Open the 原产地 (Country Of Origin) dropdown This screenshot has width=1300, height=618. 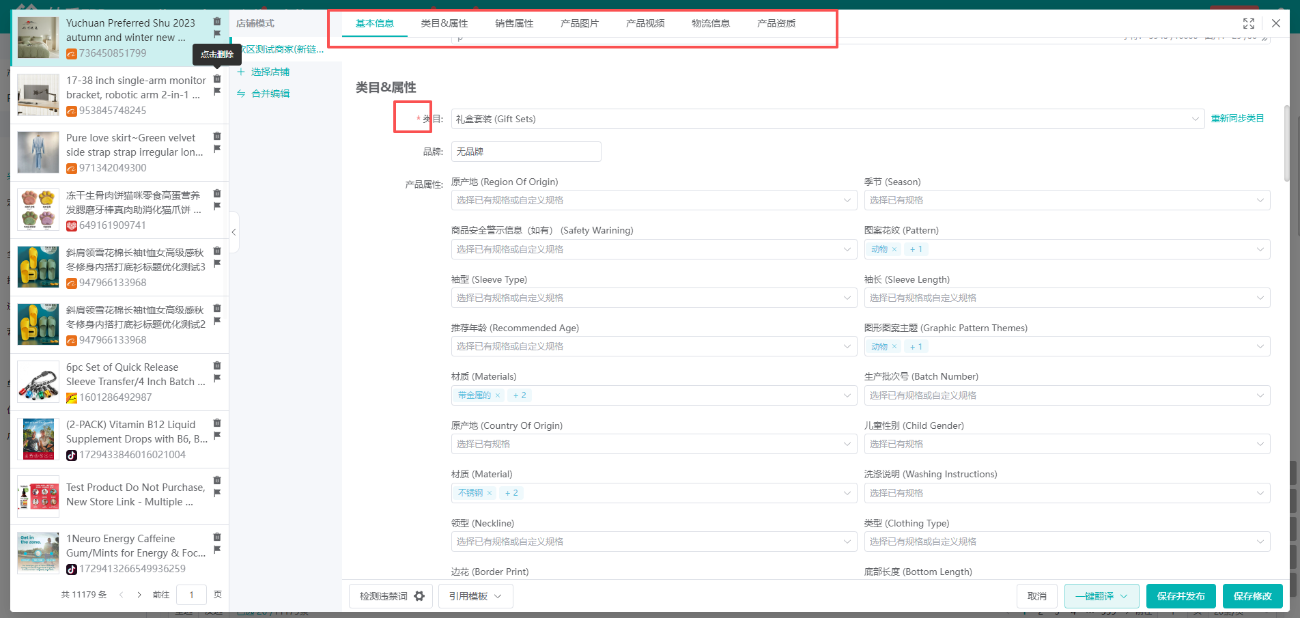(x=654, y=444)
